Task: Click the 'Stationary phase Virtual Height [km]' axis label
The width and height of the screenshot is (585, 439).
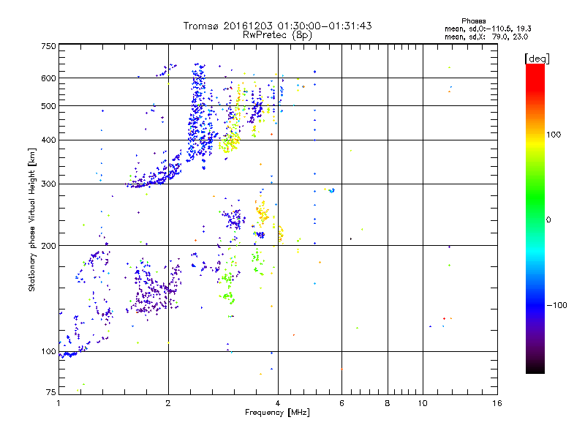Action: point(32,219)
